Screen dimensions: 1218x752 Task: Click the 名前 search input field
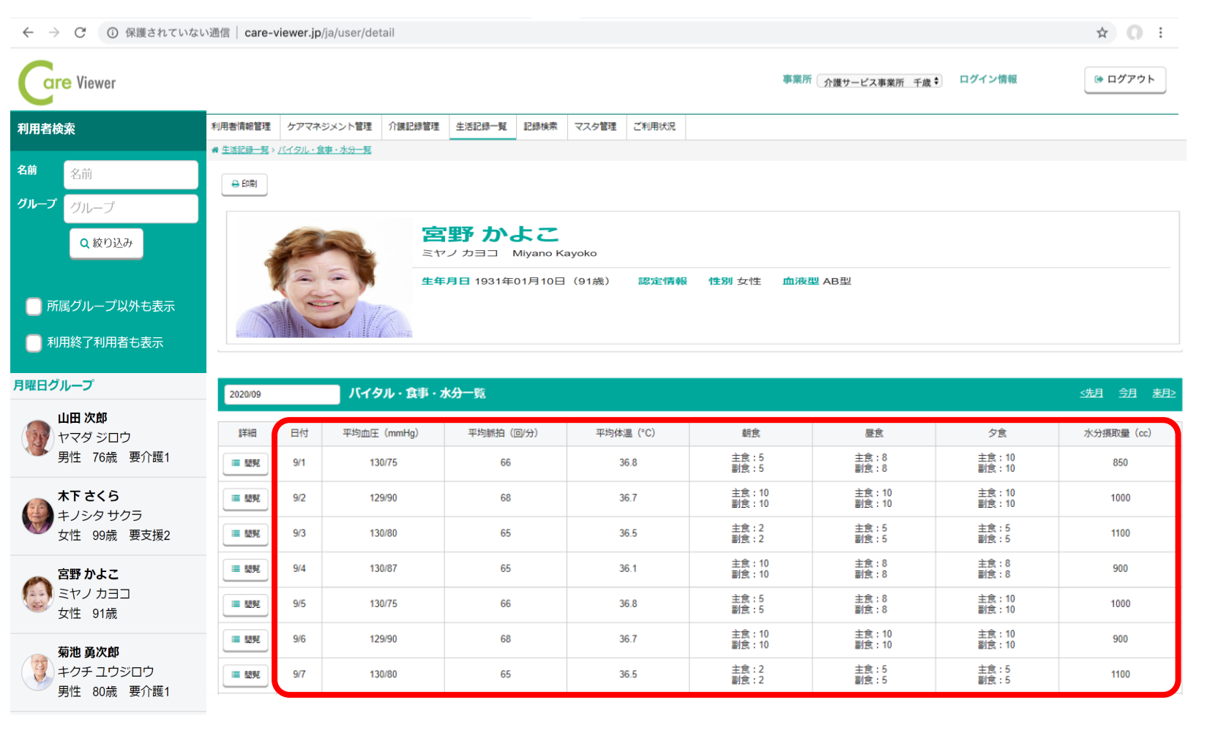[x=131, y=174]
